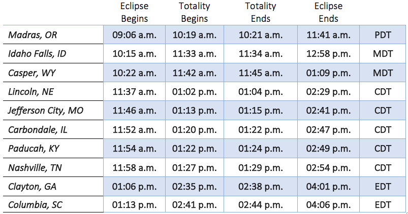Click the Totality Begins column header
Screen dimensions: 408x214
195,13
